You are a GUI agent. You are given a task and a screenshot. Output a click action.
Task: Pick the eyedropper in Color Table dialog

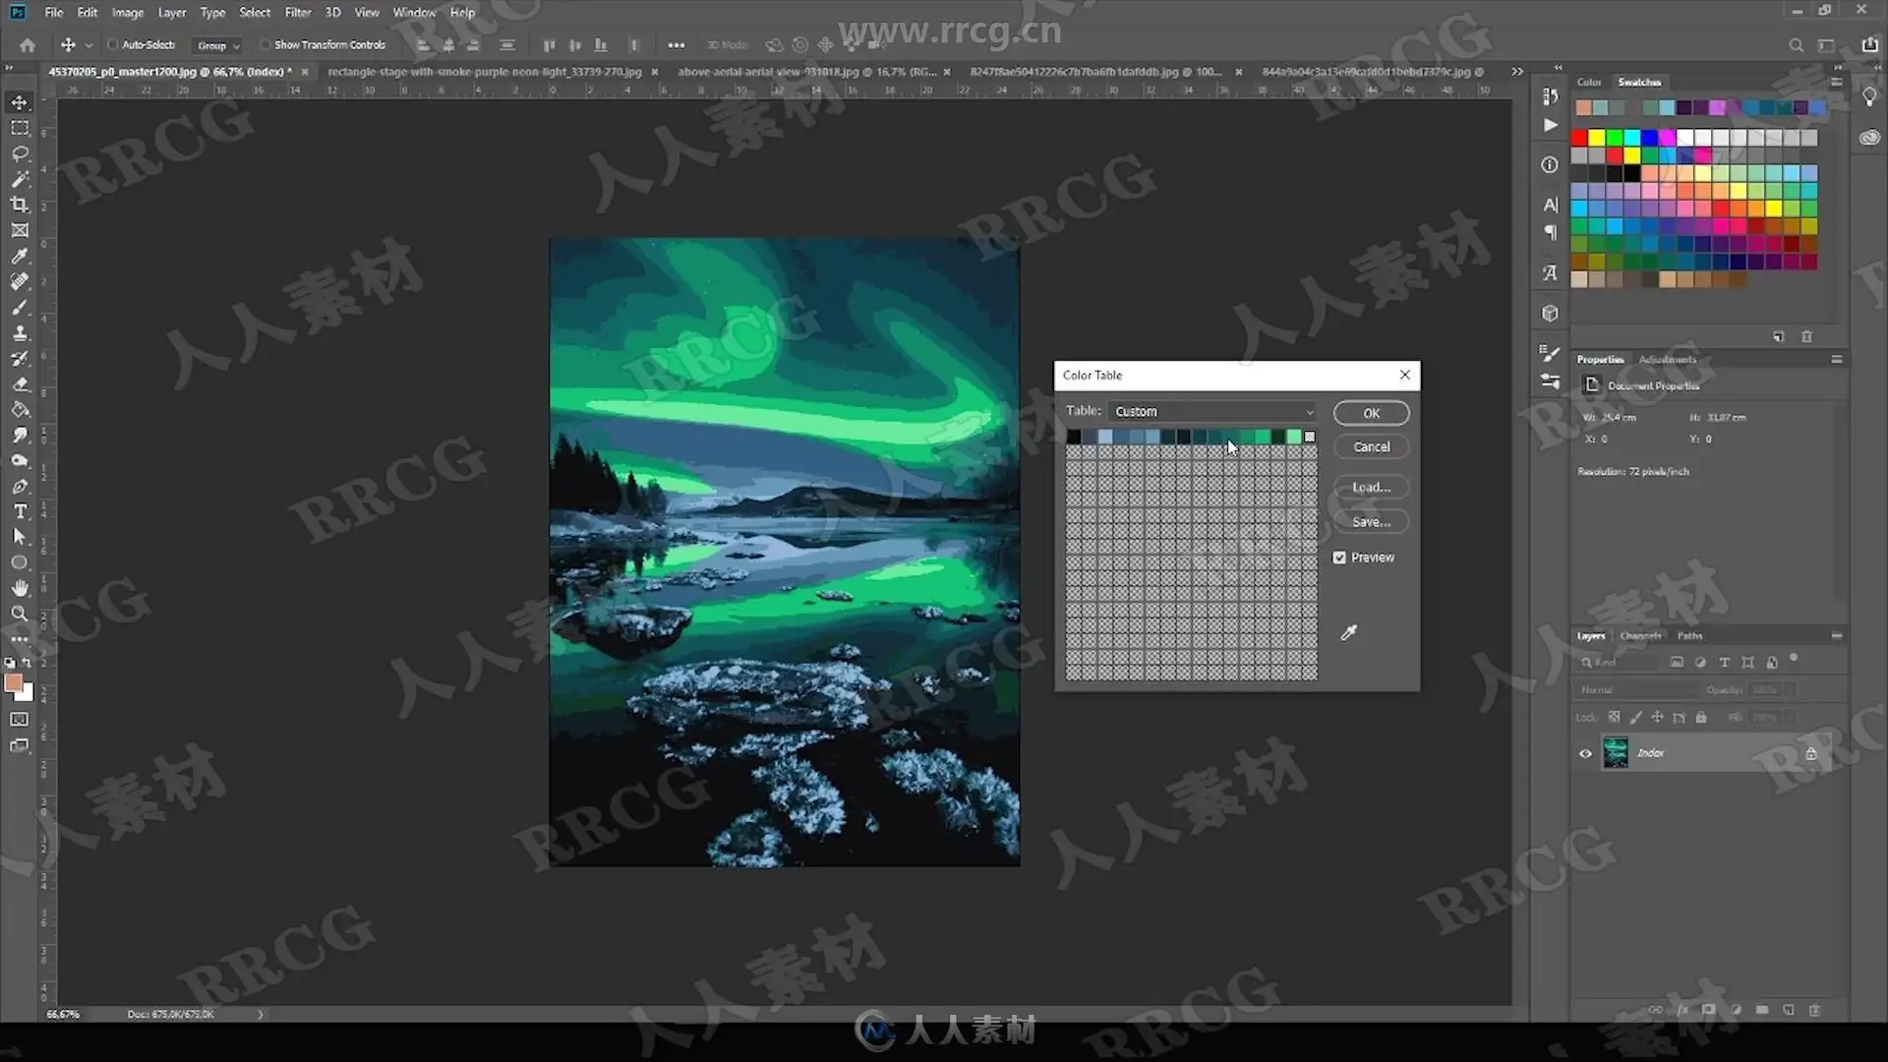[x=1349, y=632]
